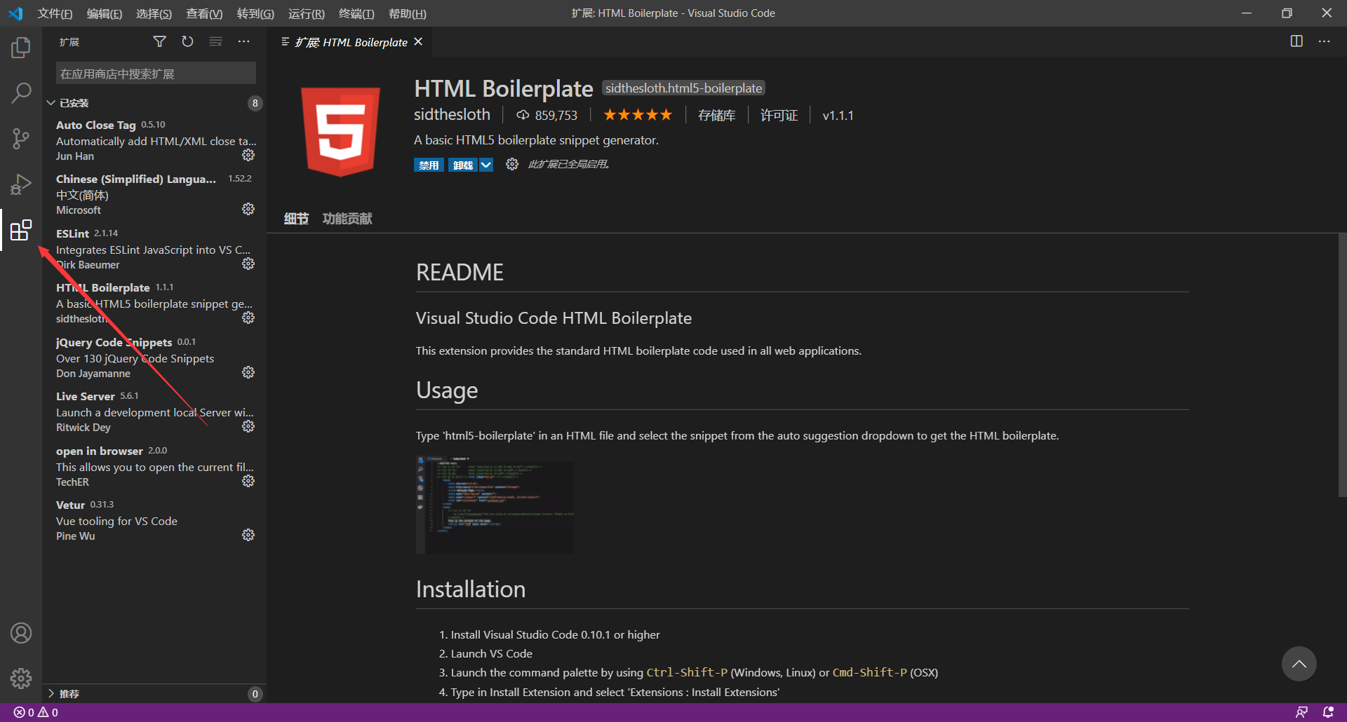This screenshot has height=722, width=1347.
Task: Click the installed count badge 8
Action: coord(255,103)
